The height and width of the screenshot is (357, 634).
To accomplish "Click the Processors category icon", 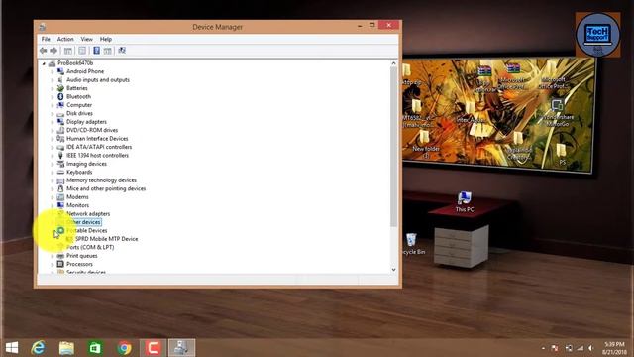I will pyautogui.click(x=60, y=264).
